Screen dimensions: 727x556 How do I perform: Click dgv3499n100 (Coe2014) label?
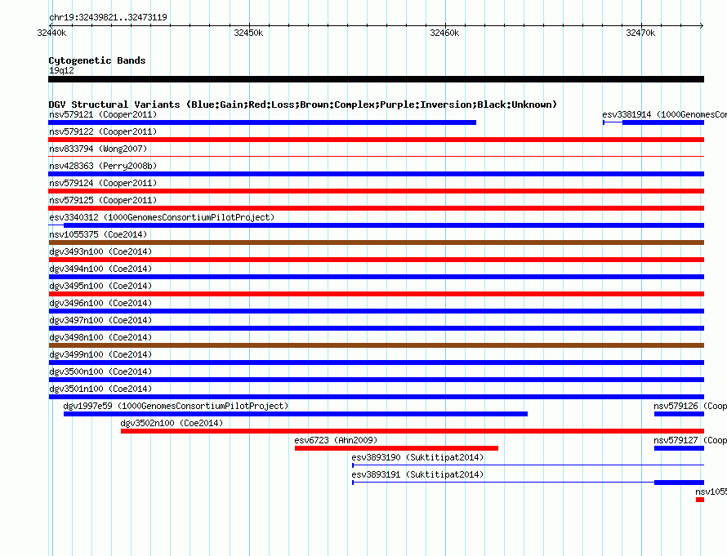pos(100,354)
